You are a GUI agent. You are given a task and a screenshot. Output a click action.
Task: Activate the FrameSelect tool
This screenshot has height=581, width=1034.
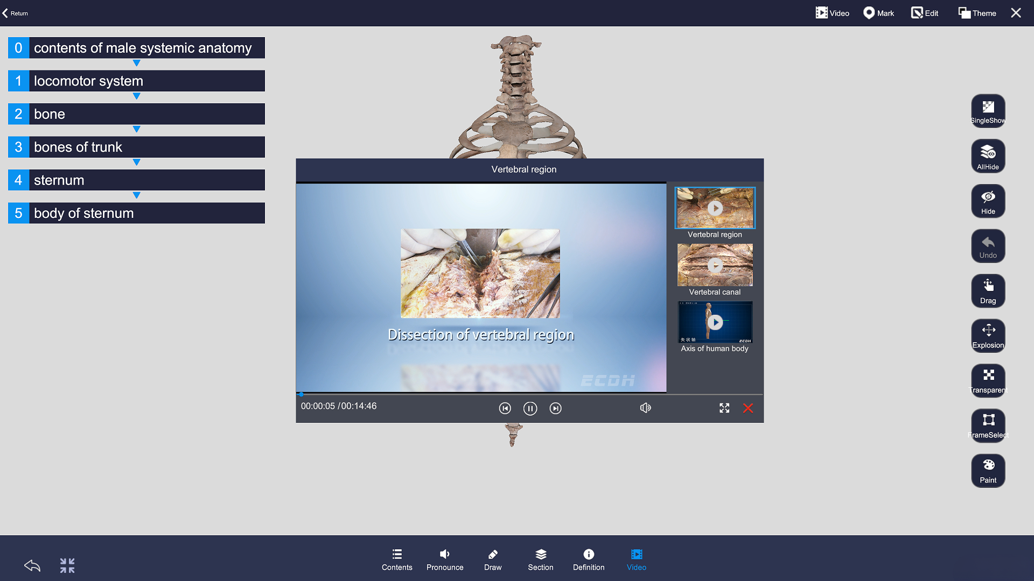[x=988, y=425]
